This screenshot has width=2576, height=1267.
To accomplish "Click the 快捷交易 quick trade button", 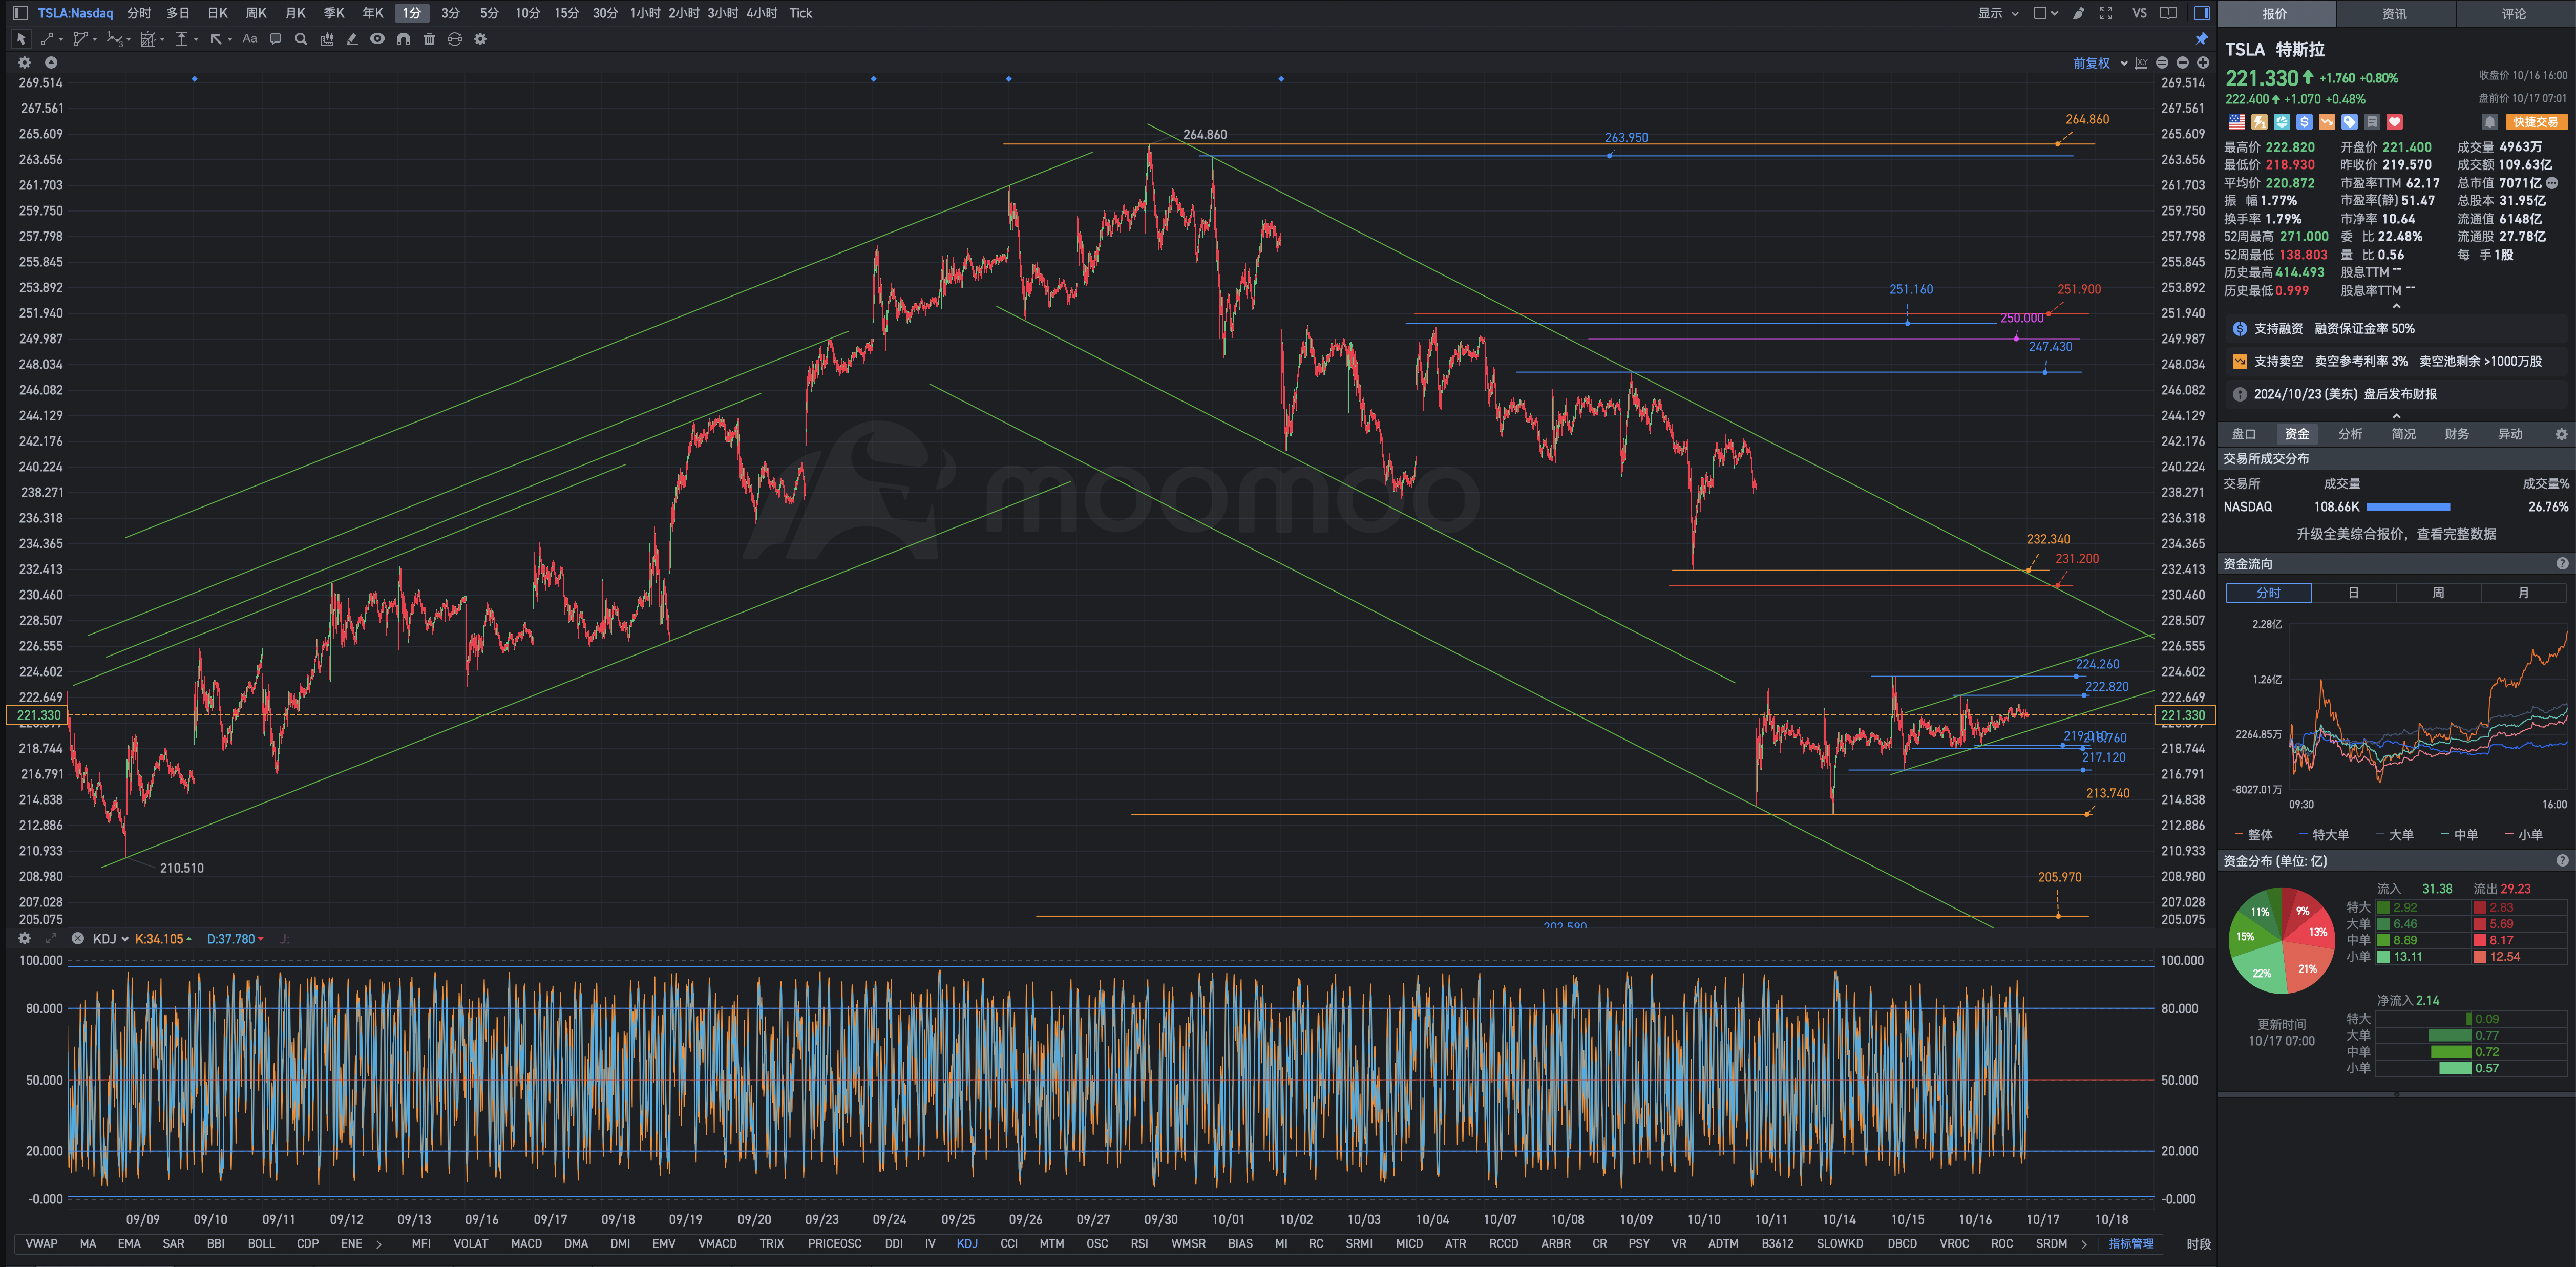I will point(2536,122).
